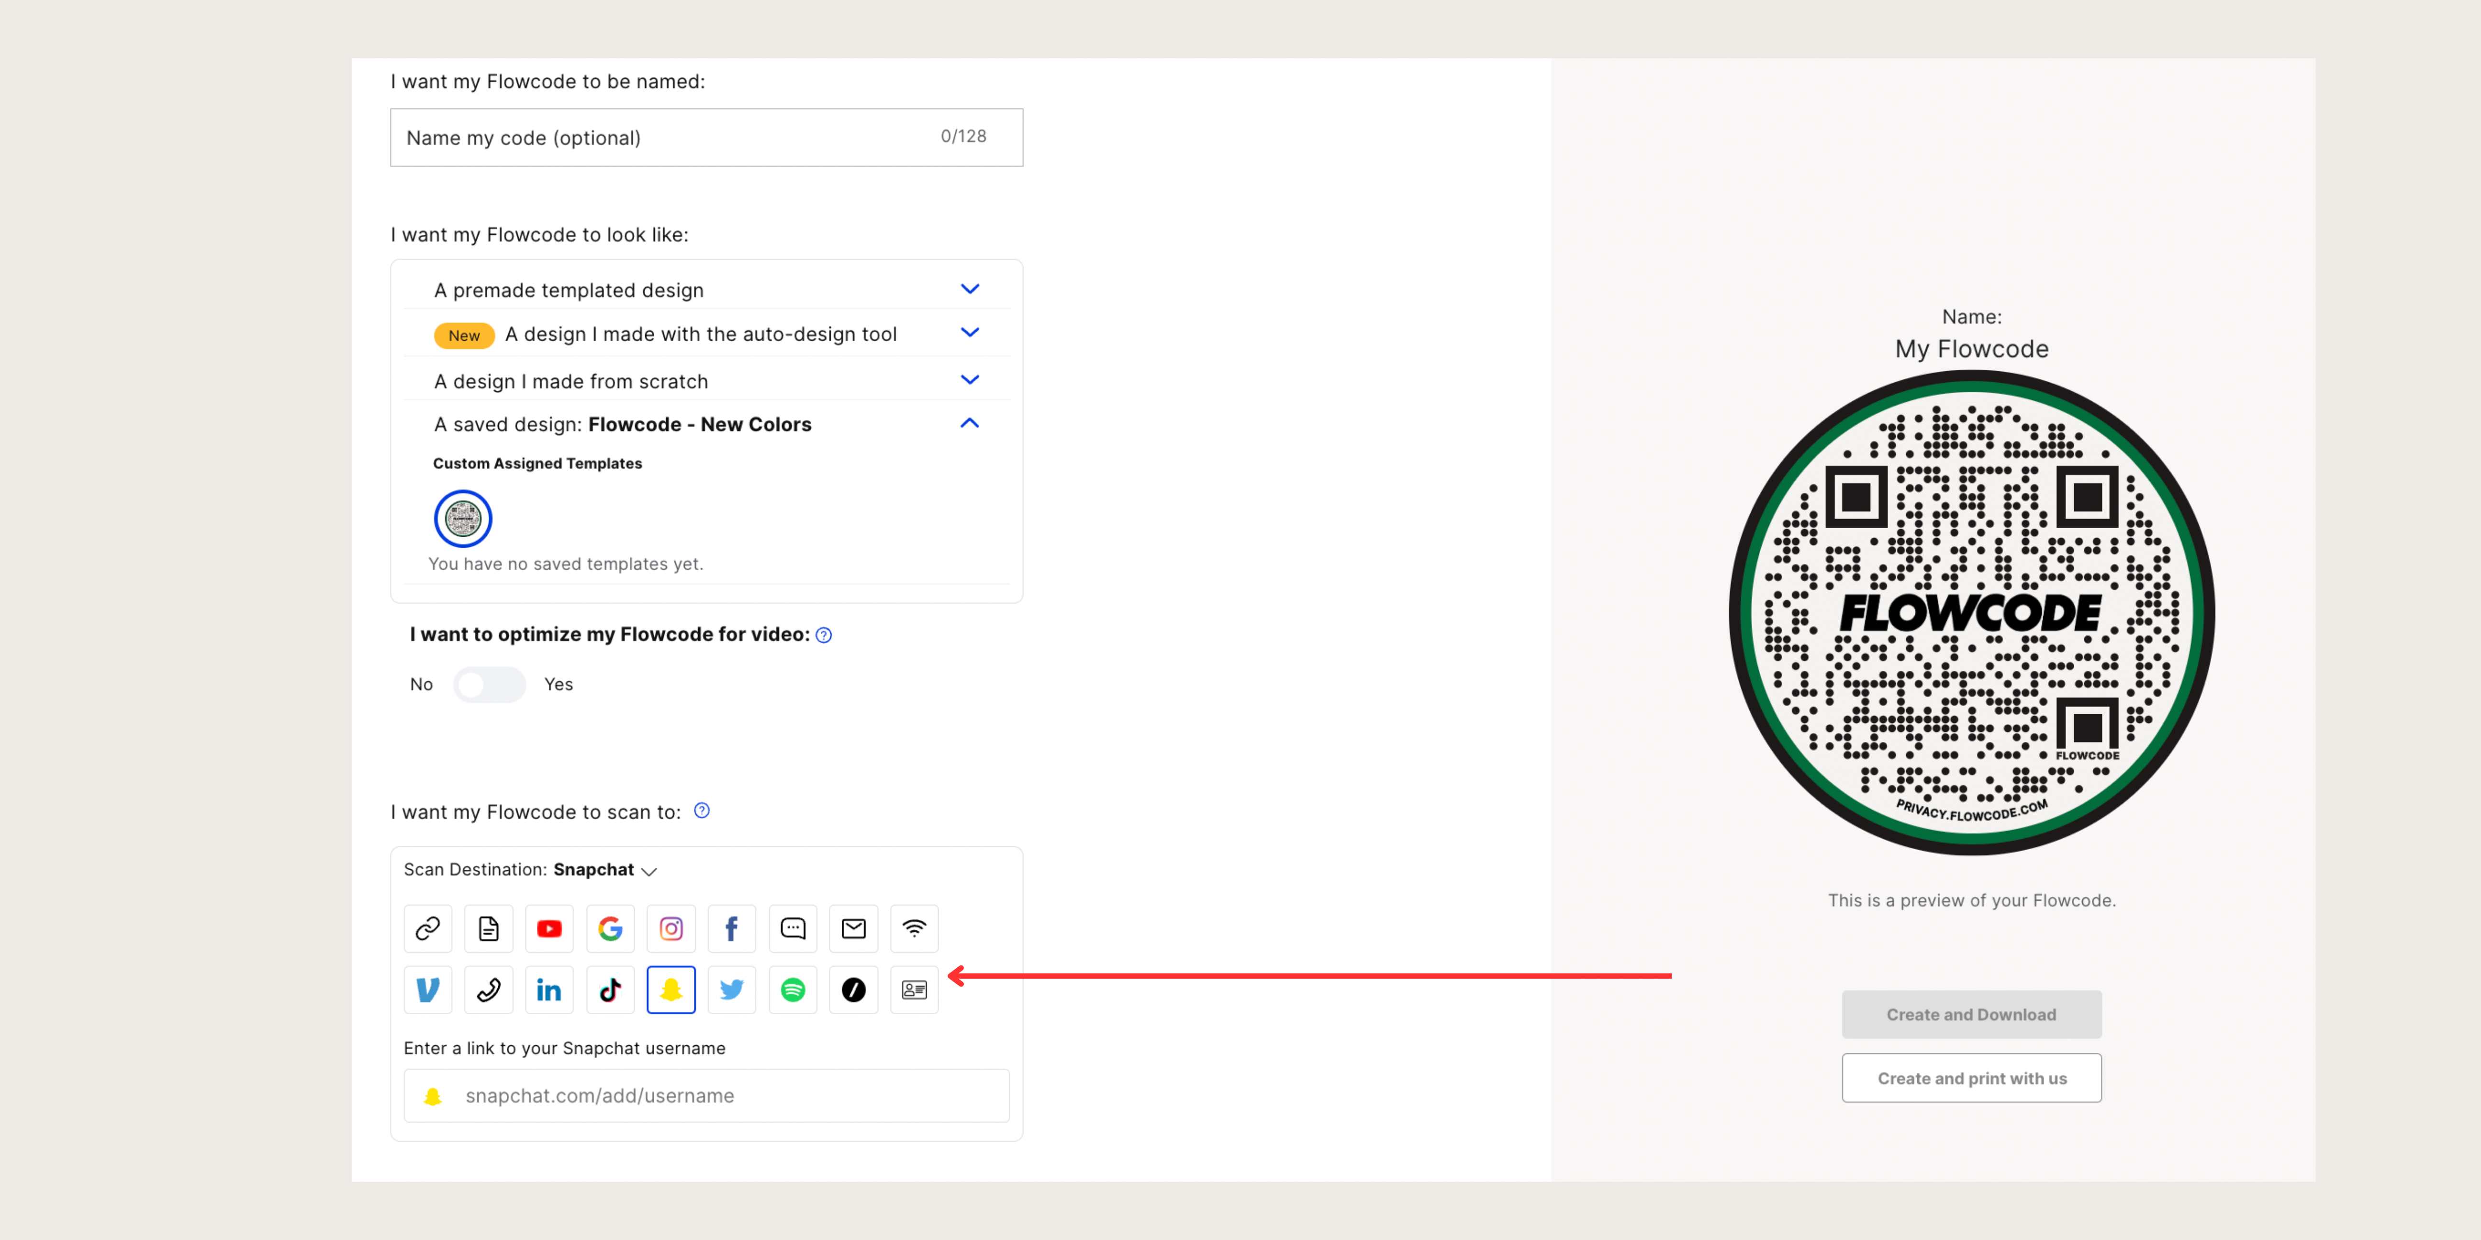The height and width of the screenshot is (1240, 2481).
Task: Select the Twitter scan destination
Action: point(732,990)
